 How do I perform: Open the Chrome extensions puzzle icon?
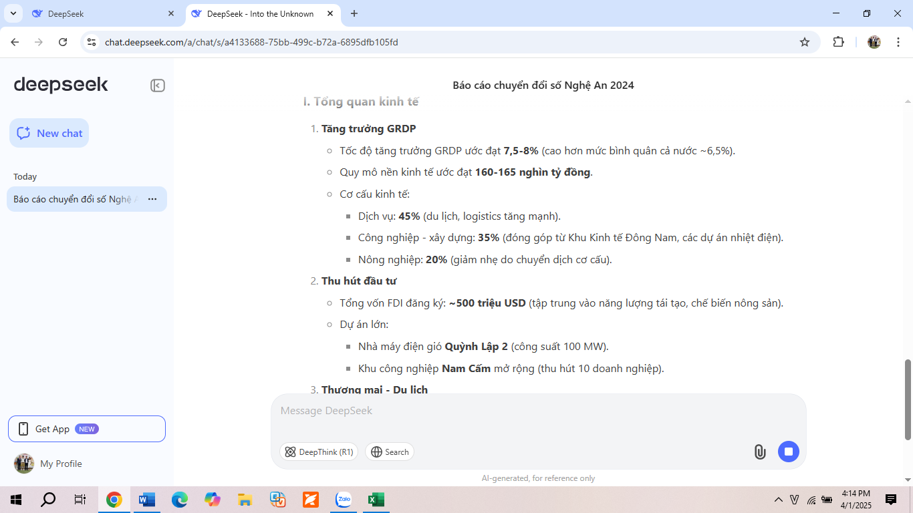pos(838,42)
